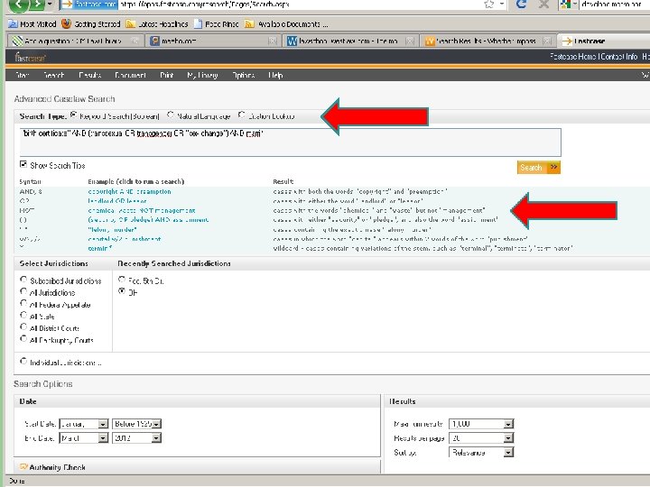Viewport: 650px width, 487px height.
Task: Select Individual Jurisdictions radio button
Action: point(23,361)
